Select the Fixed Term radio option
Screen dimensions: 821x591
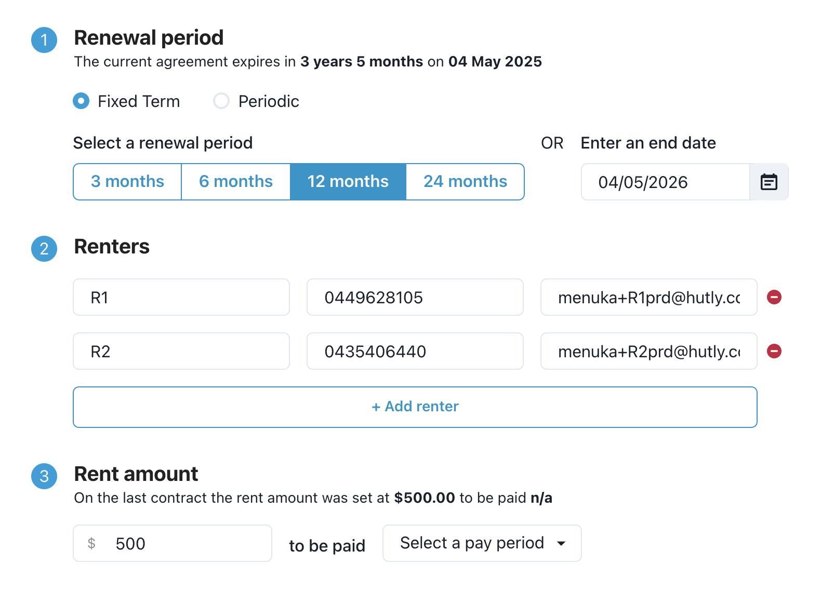[81, 101]
